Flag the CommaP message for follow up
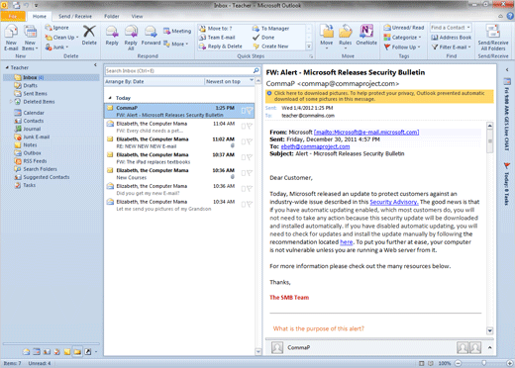The width and height of the screenshot is (515, 368). pos(250,111)
